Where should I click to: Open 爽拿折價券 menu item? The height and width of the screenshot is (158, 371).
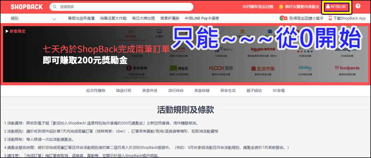tap(170, 19)
